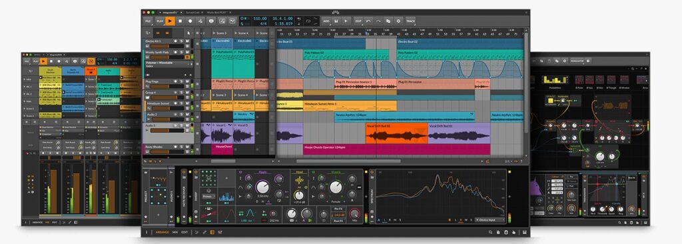Viewport: 682px width, 244px height.
Task: Collapse the Group 4 track folder
Action: coord(147,97)
